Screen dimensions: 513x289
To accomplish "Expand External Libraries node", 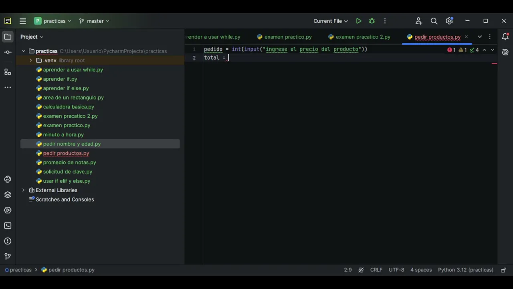I will (23, 190).
